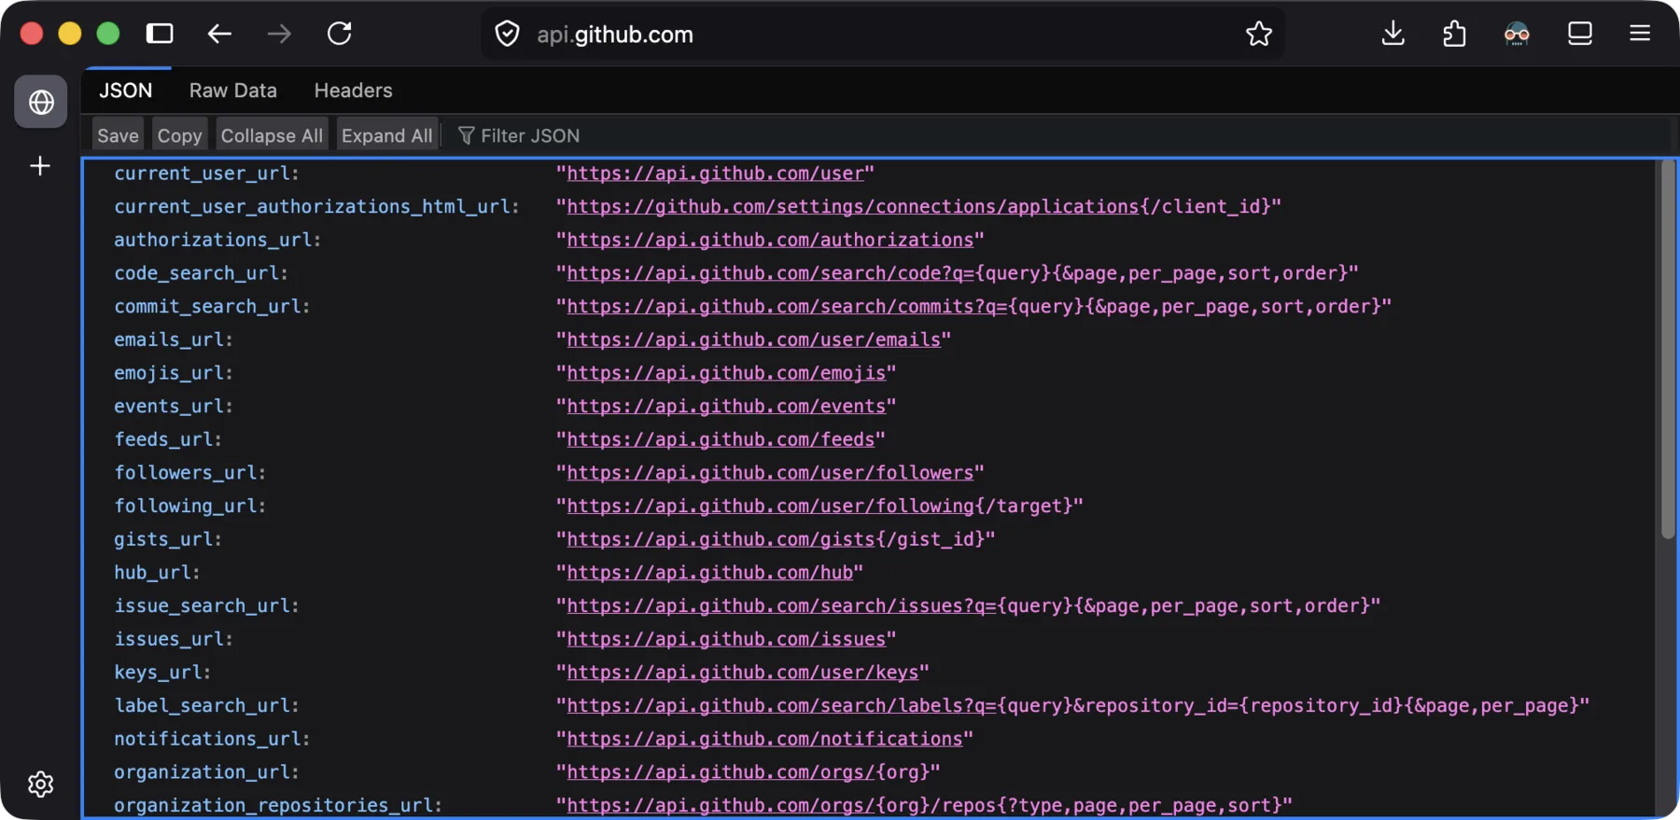
Task: Open the feeds API link
Action: [x=721, y=439]
